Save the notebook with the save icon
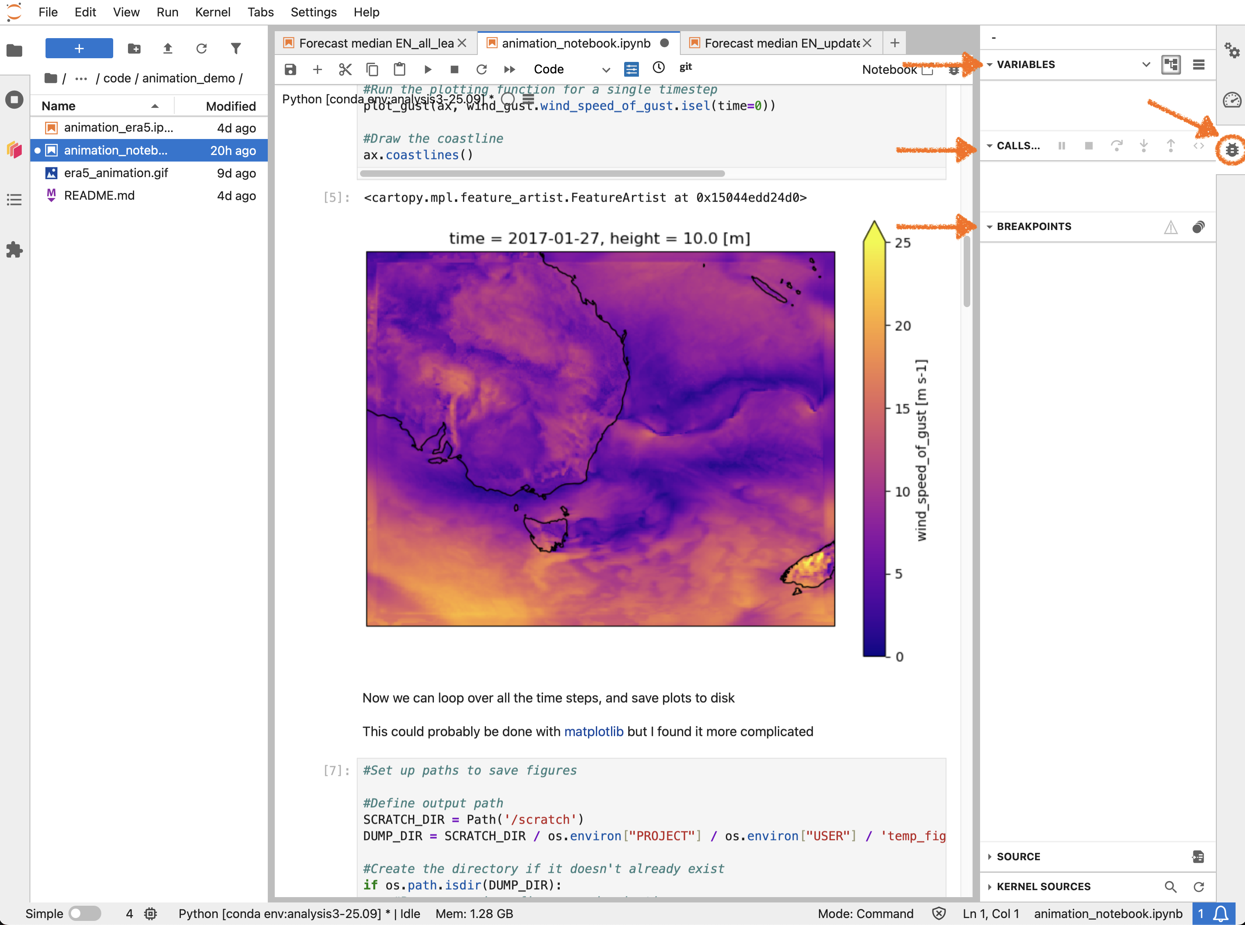 290,69
